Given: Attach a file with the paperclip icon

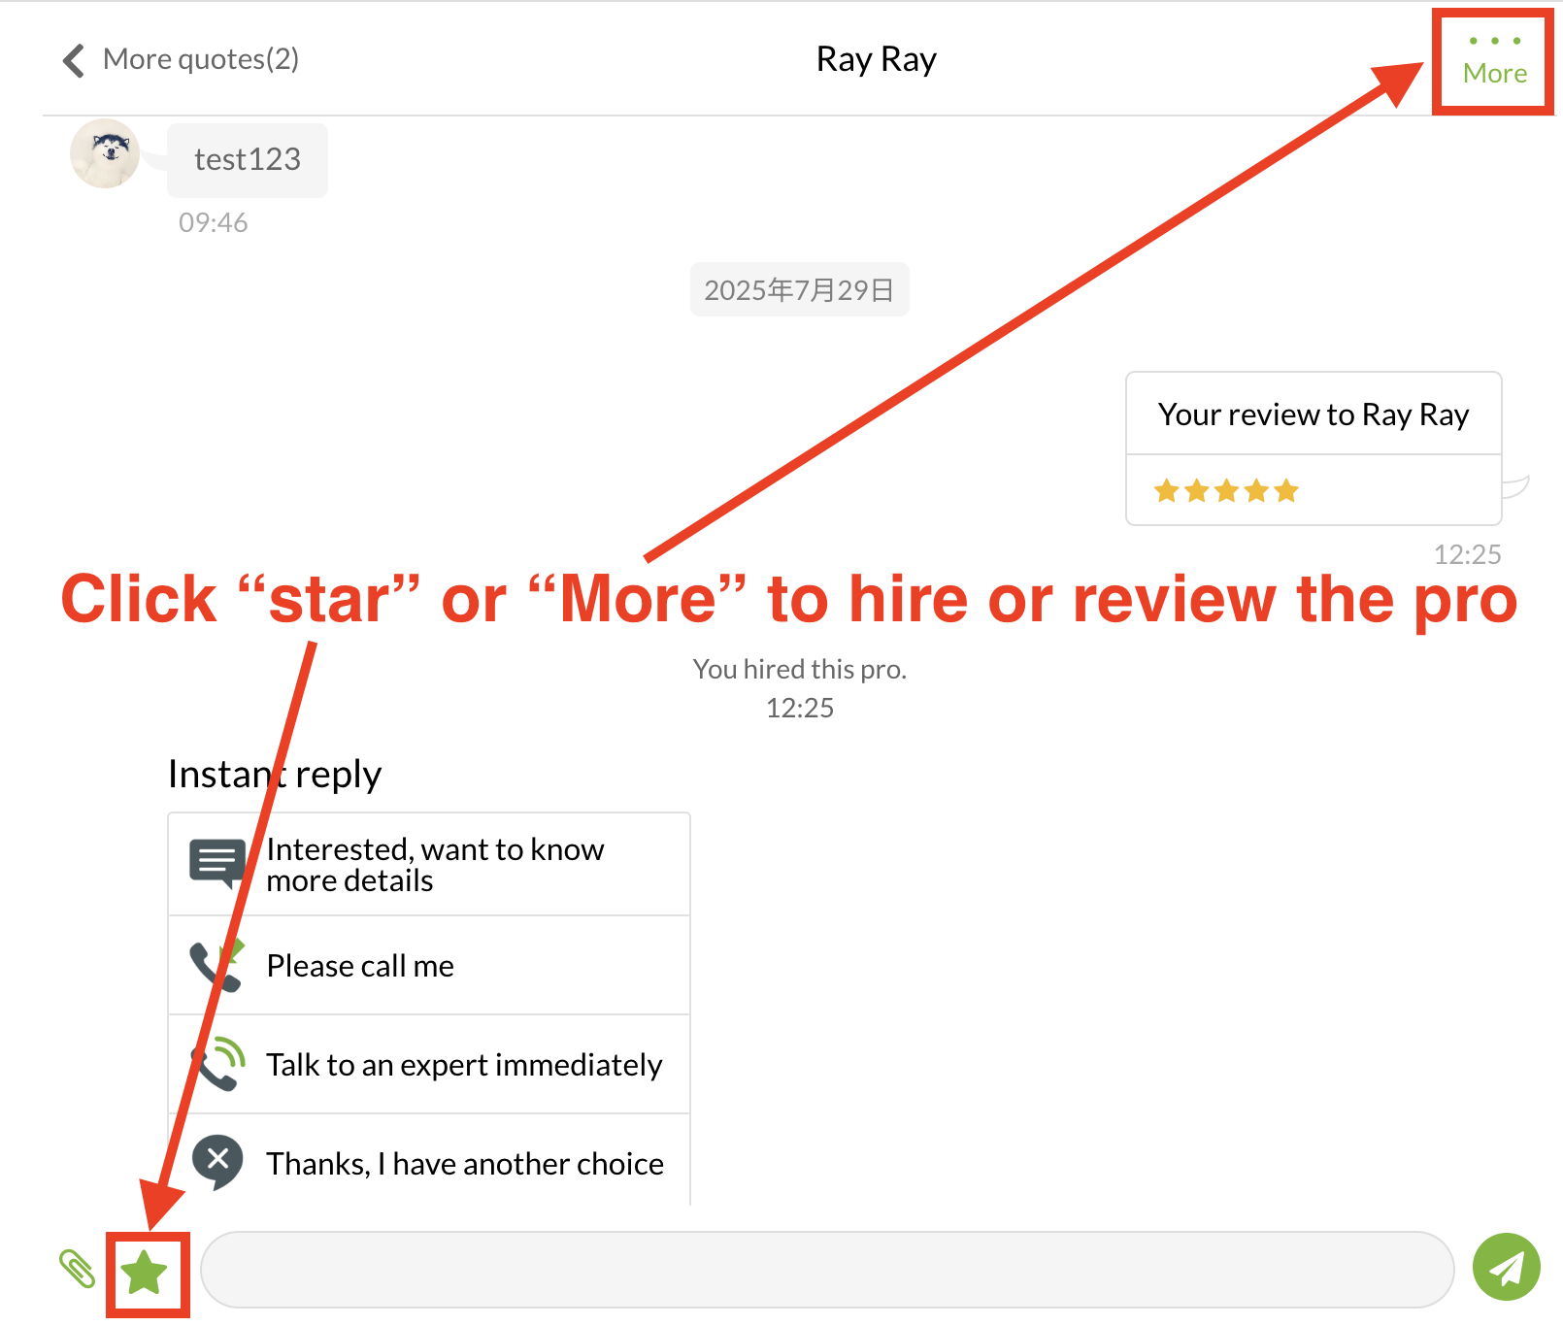Looking at the screenshot, I should click(77, 1269).
